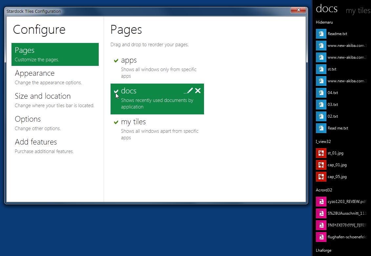This screenshot has height=256, width=371.
Task: Open the 02.txt document icon
Action: (321, 116)
